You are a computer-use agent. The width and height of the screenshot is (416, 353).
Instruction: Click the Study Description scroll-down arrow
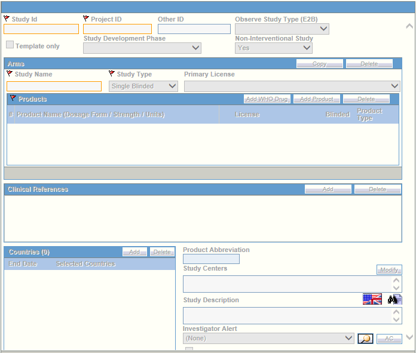[x=396, y=320]
